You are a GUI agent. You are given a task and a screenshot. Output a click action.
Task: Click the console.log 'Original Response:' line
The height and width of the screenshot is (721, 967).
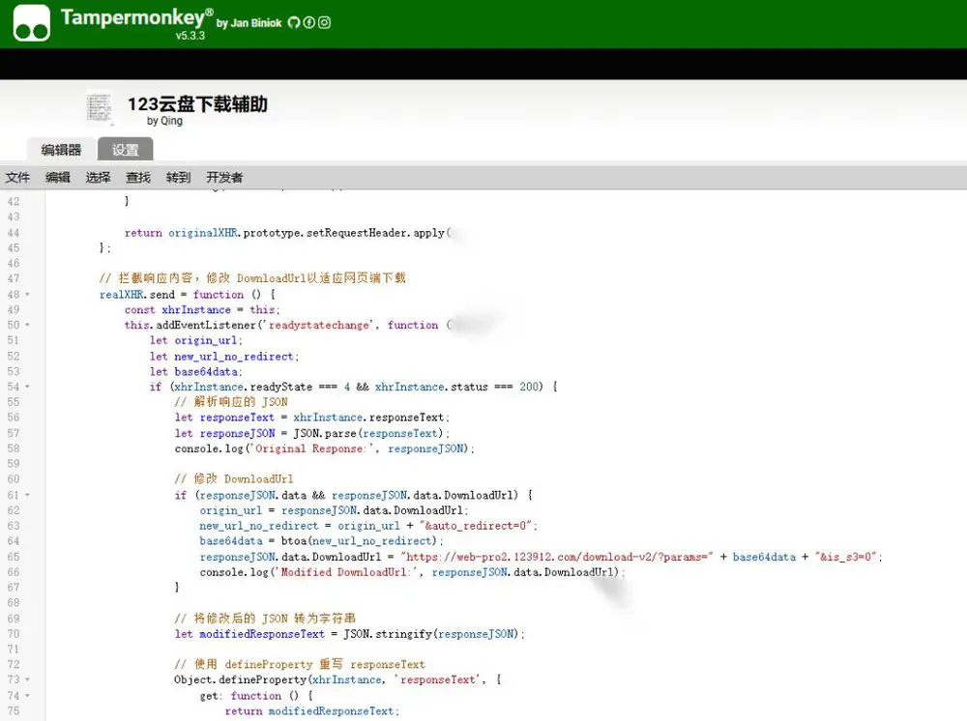(324, 448)
